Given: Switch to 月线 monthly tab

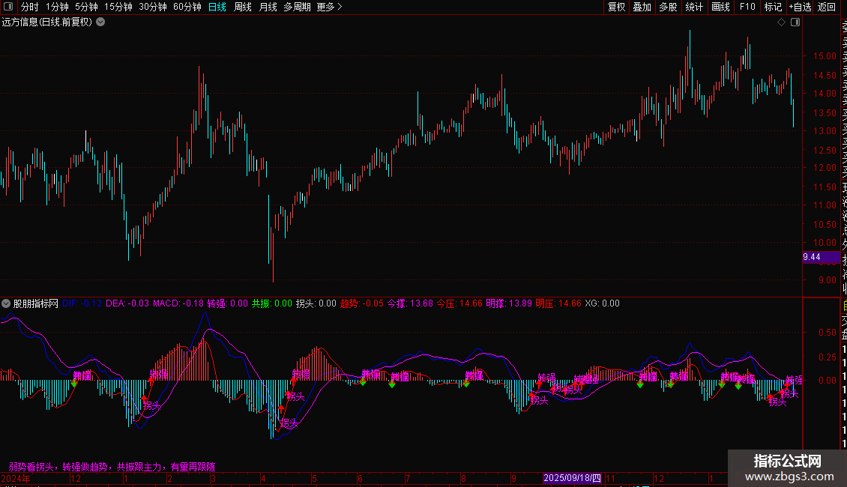Looking at the screenshot, I should click(268, 7).
